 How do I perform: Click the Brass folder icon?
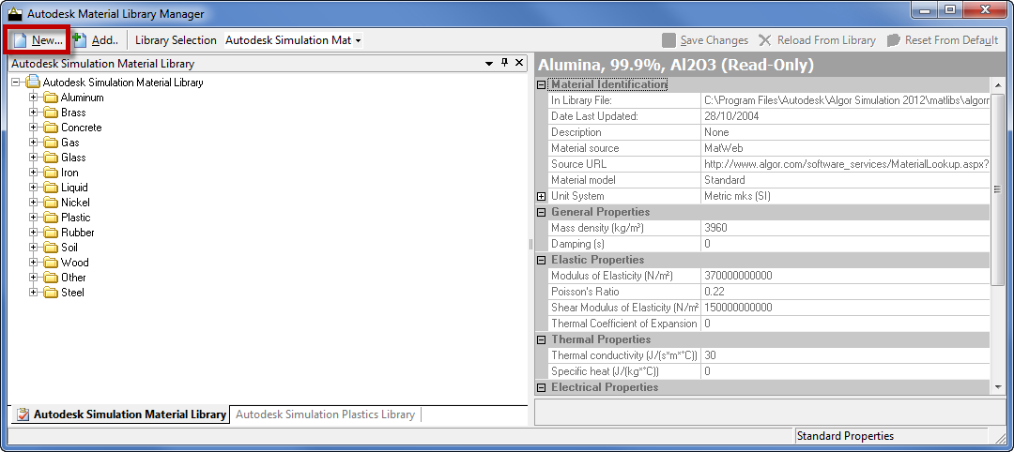point(51,113)
